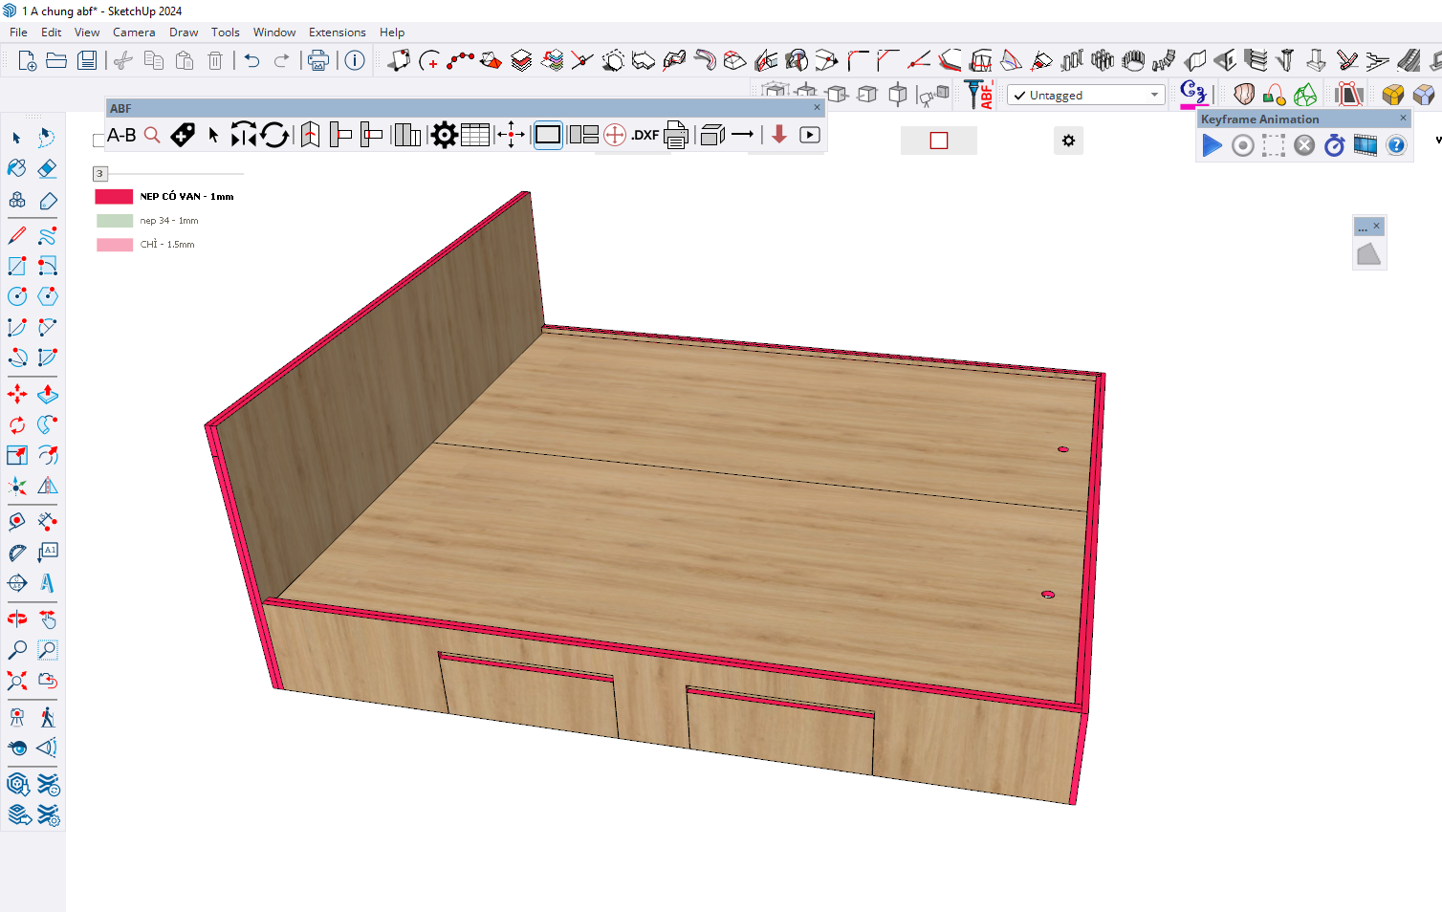Play the Keyframe Animation
1442x912 pixels.
[1212, 145]
